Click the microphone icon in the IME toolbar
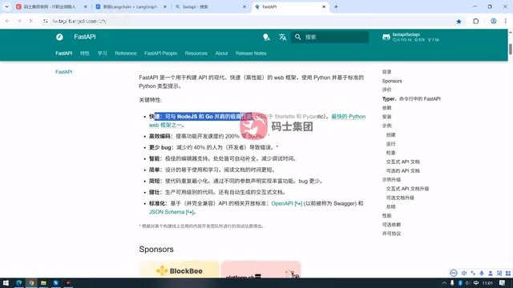The width and height of the screenshot is (513, 288). (482, 273)
